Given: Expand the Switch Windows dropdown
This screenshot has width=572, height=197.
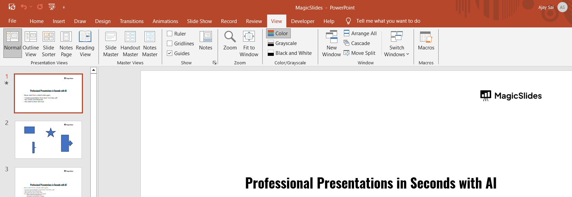Looking at the screenshot, I should (x=397, y=51).
